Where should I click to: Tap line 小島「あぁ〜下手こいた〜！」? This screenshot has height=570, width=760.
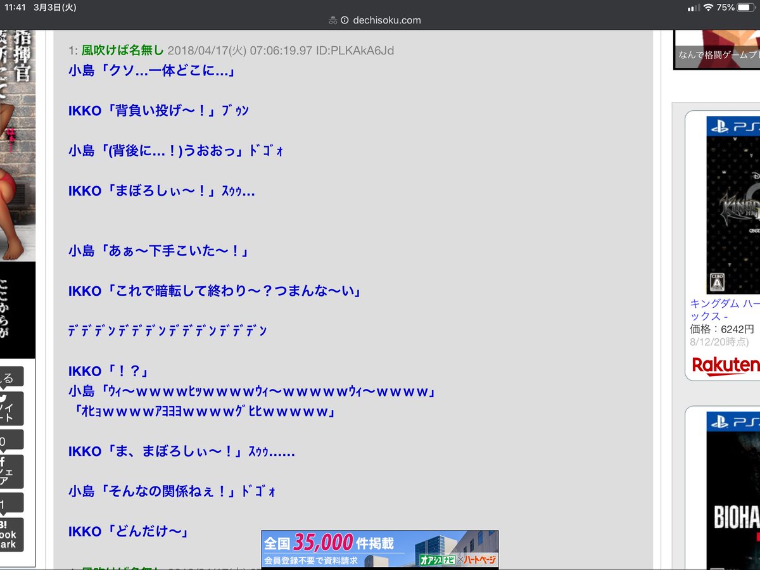pos(158,251)
